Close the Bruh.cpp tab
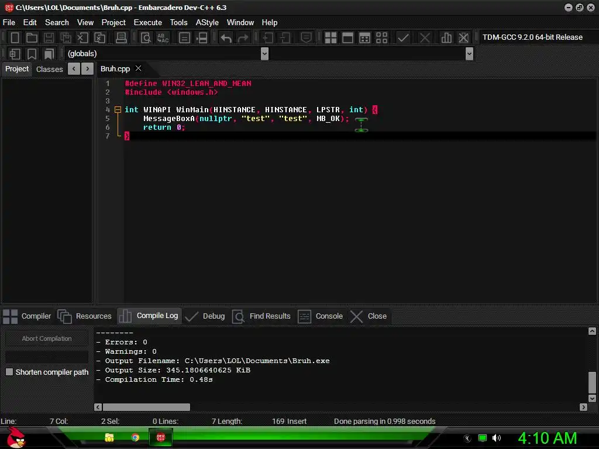The height and width of the screenshot is (449, 599). [x=138, y=68]
